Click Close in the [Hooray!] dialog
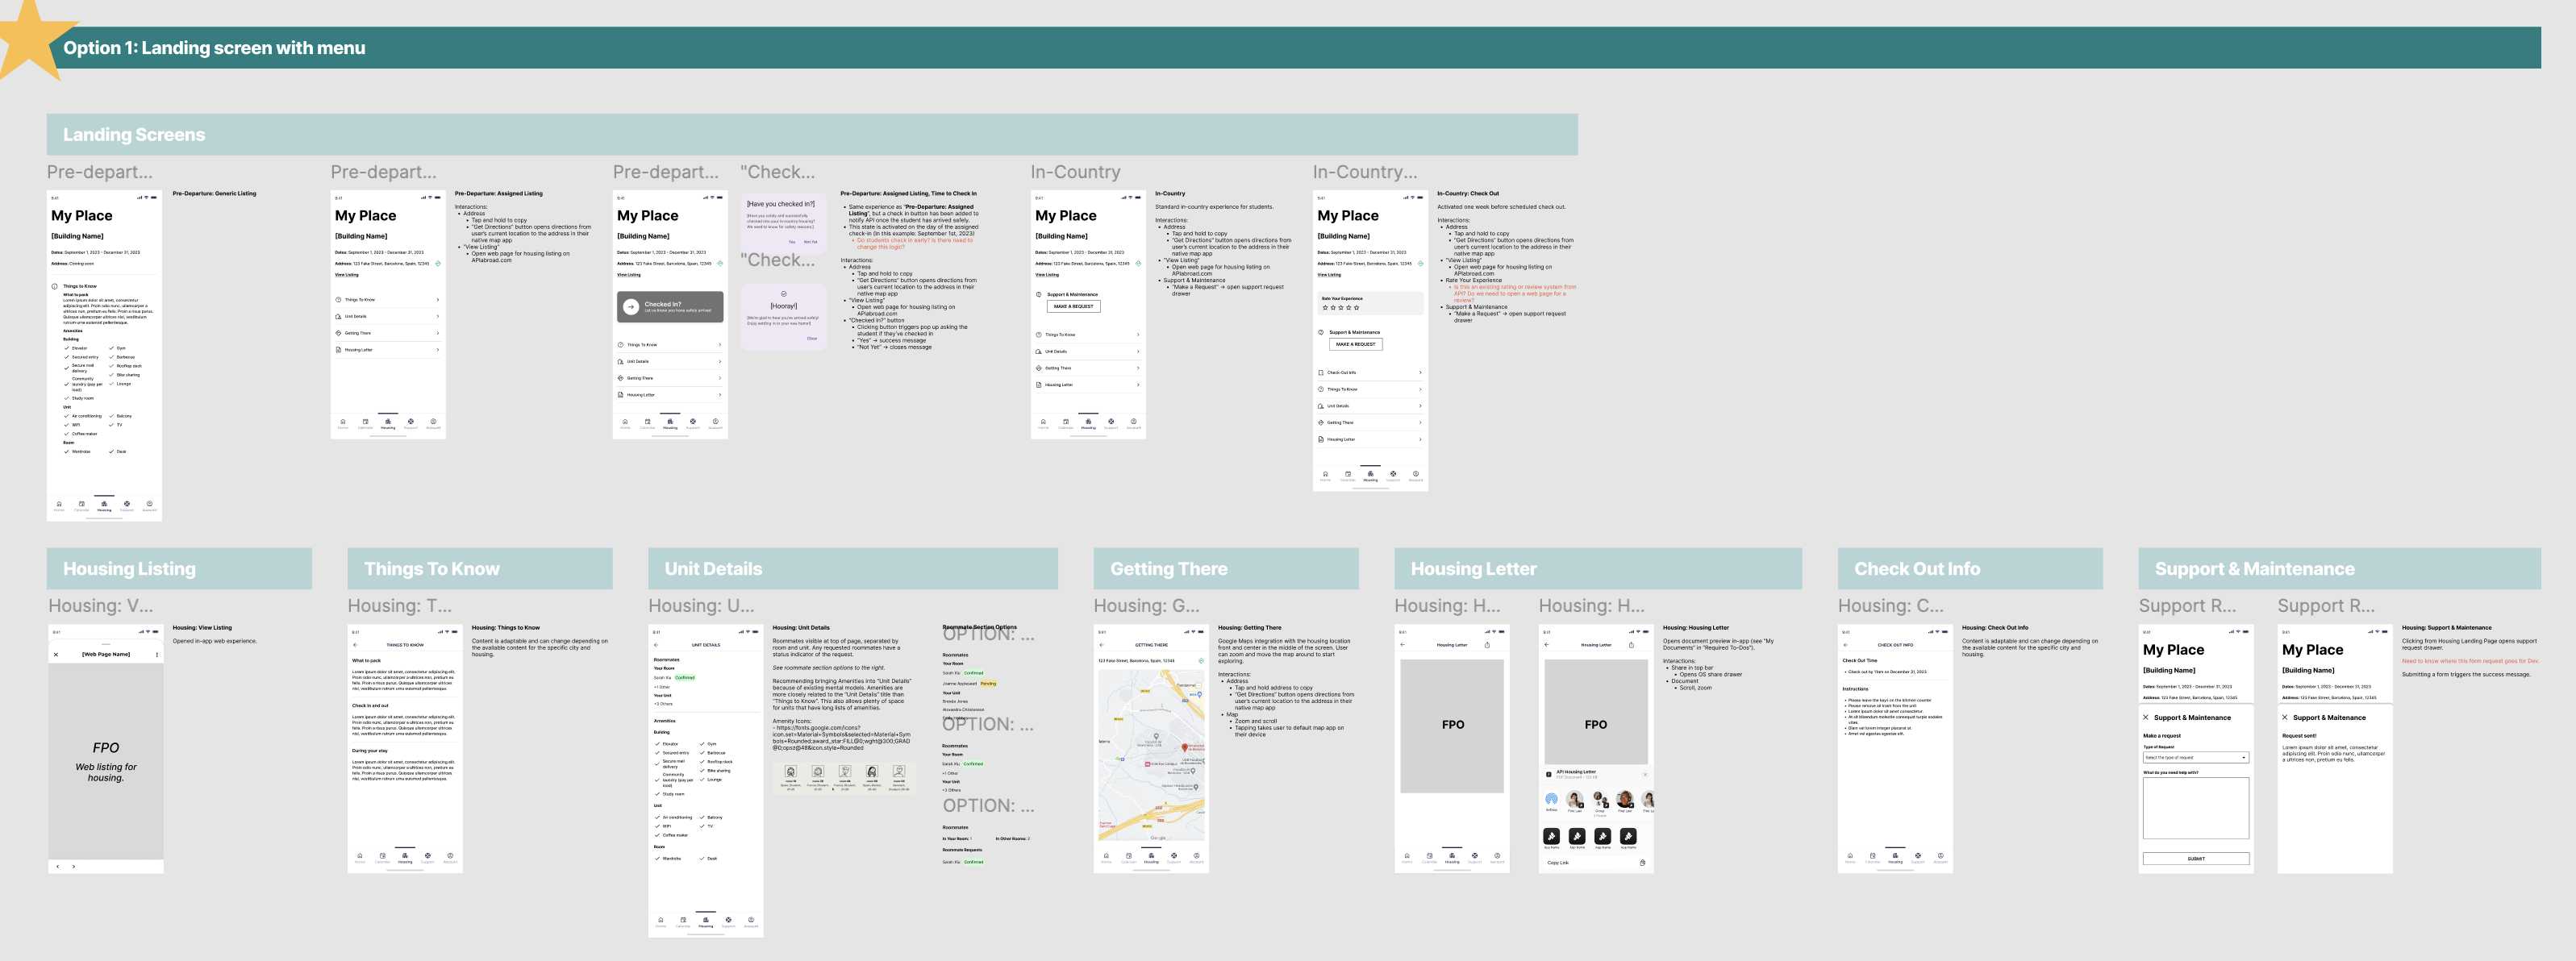This screenshot has width=2576, height=961. click(x=812, y=338)
